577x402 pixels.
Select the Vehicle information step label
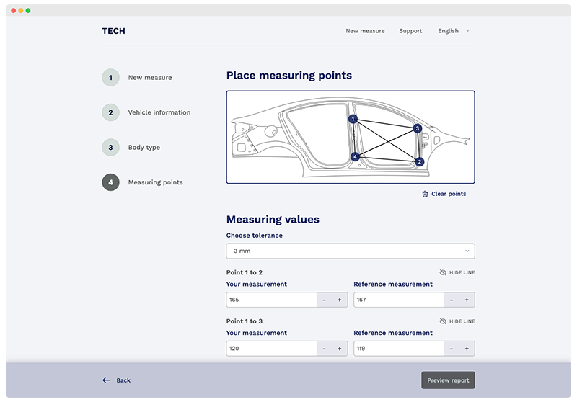tap(159, 112)
